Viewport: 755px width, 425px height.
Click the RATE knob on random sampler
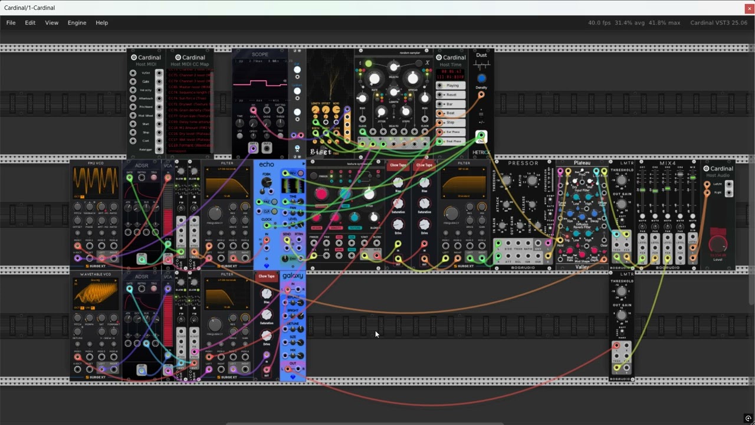click(375, 79)
